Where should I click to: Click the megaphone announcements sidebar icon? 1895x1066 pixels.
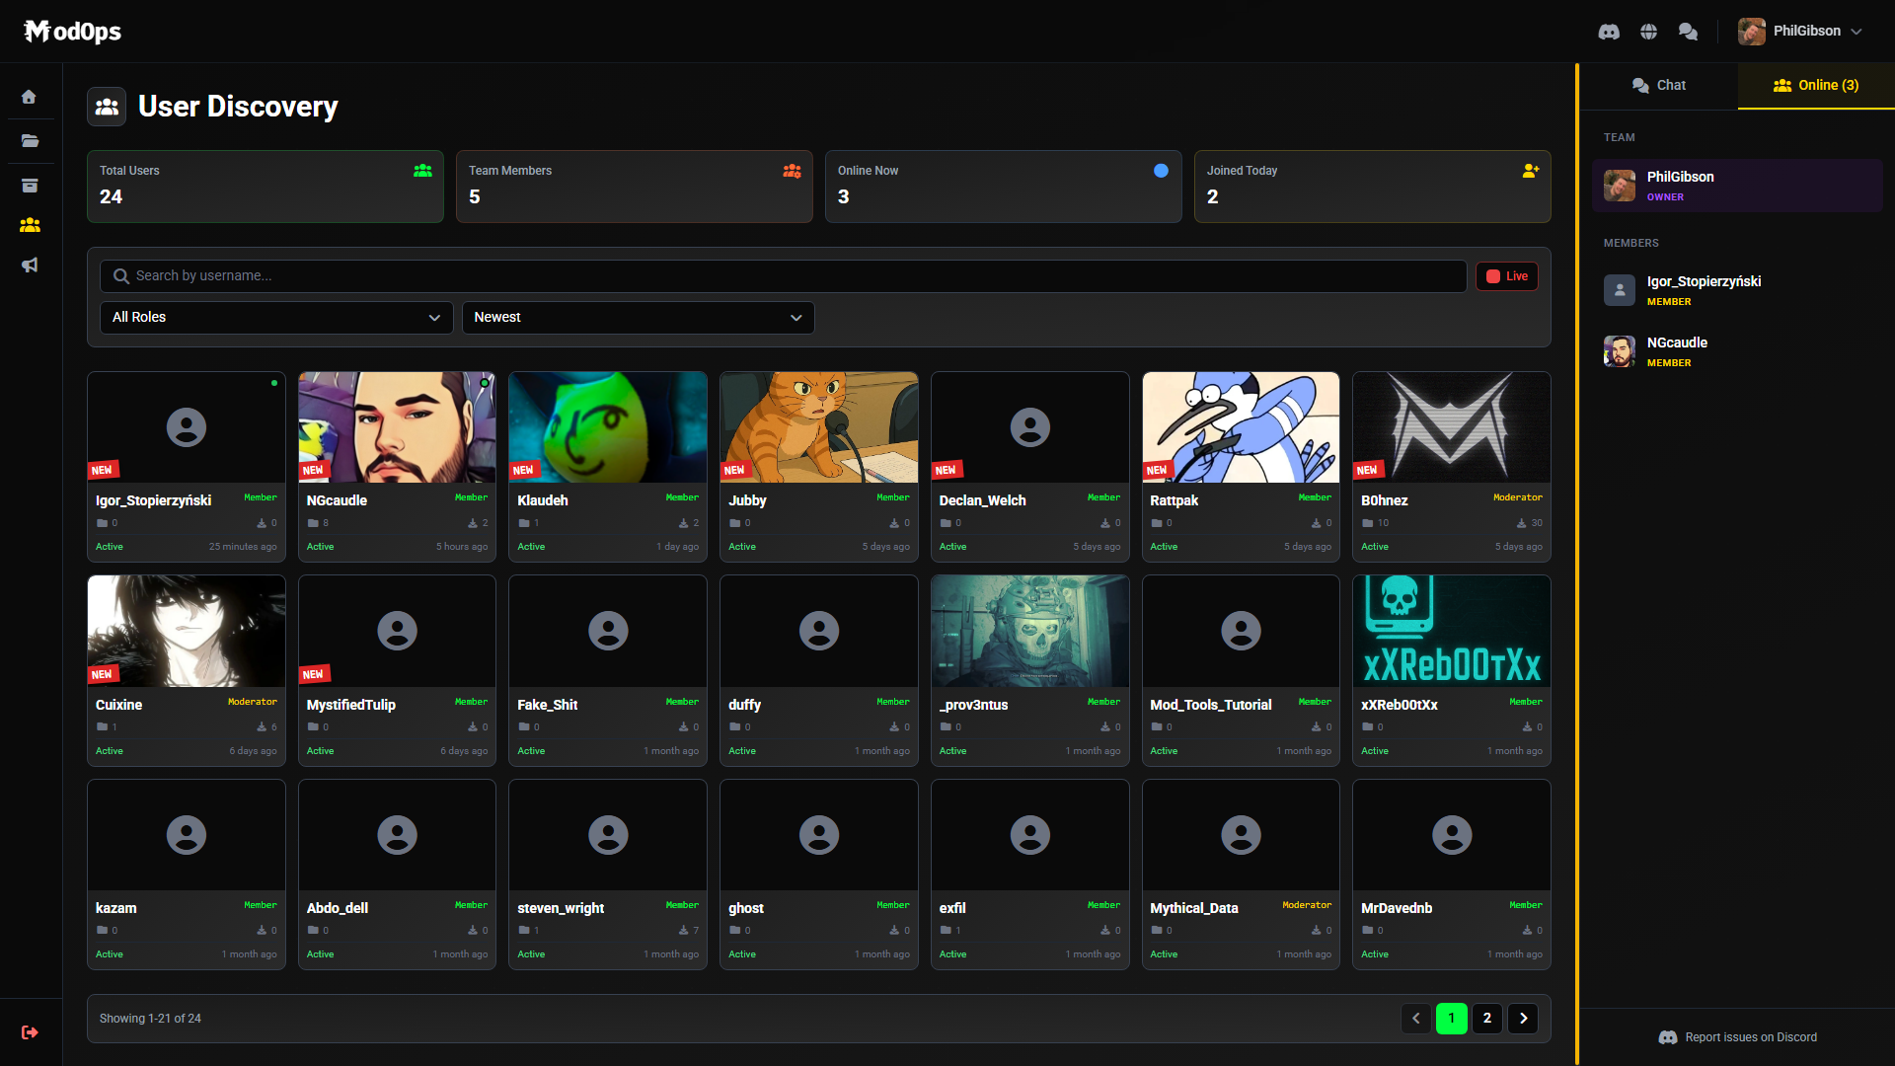[30, 265]
